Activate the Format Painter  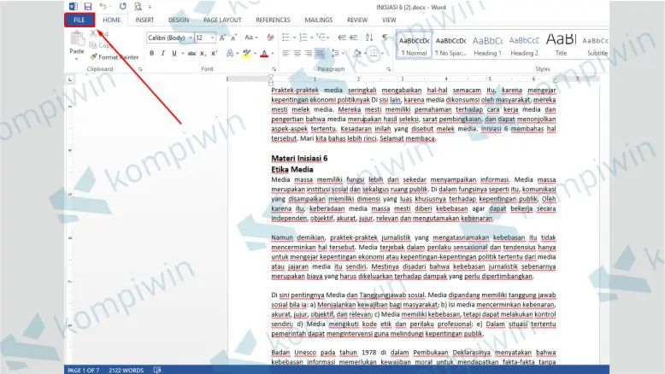coord(115,56)
